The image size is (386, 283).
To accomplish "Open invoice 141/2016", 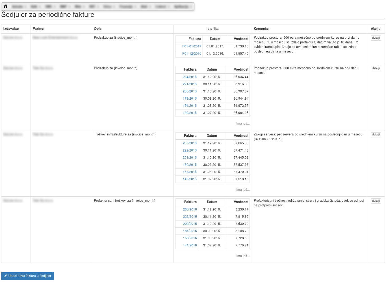I will point(190,245).
